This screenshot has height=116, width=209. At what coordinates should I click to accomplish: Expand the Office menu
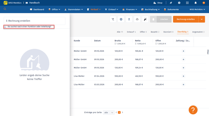[x=54, y=9]
